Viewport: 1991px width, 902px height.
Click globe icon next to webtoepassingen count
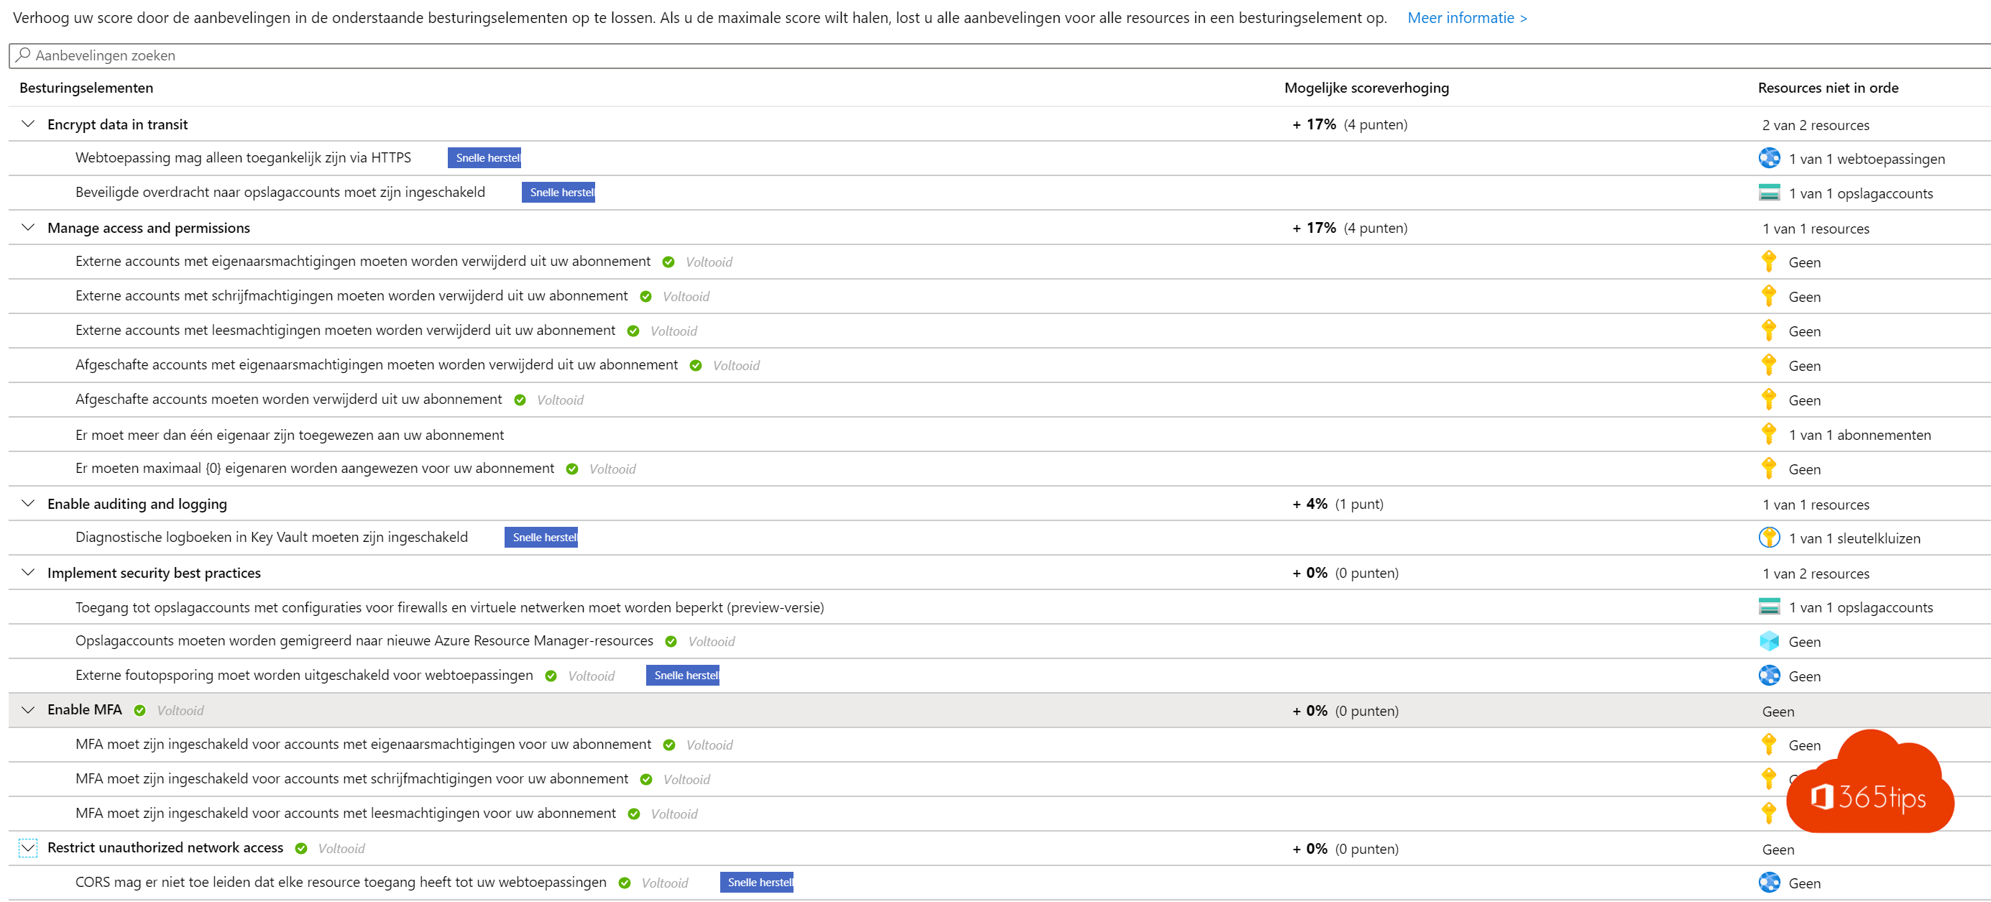point(1768,157)
